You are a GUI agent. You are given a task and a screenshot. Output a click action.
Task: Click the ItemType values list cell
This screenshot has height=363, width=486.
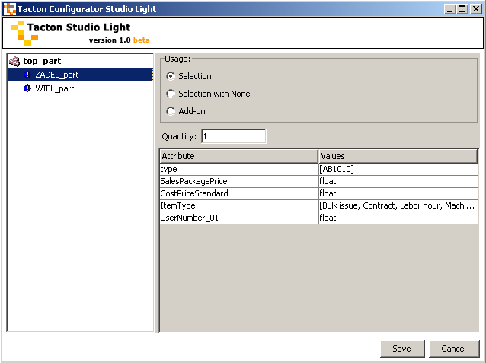398,205
